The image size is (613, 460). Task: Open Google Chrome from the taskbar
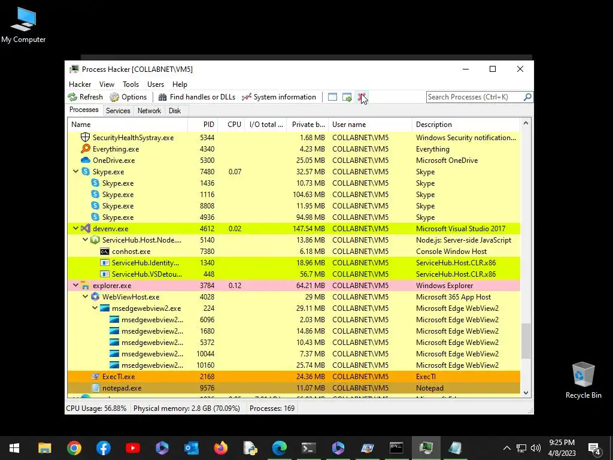[x=74, y=448]
